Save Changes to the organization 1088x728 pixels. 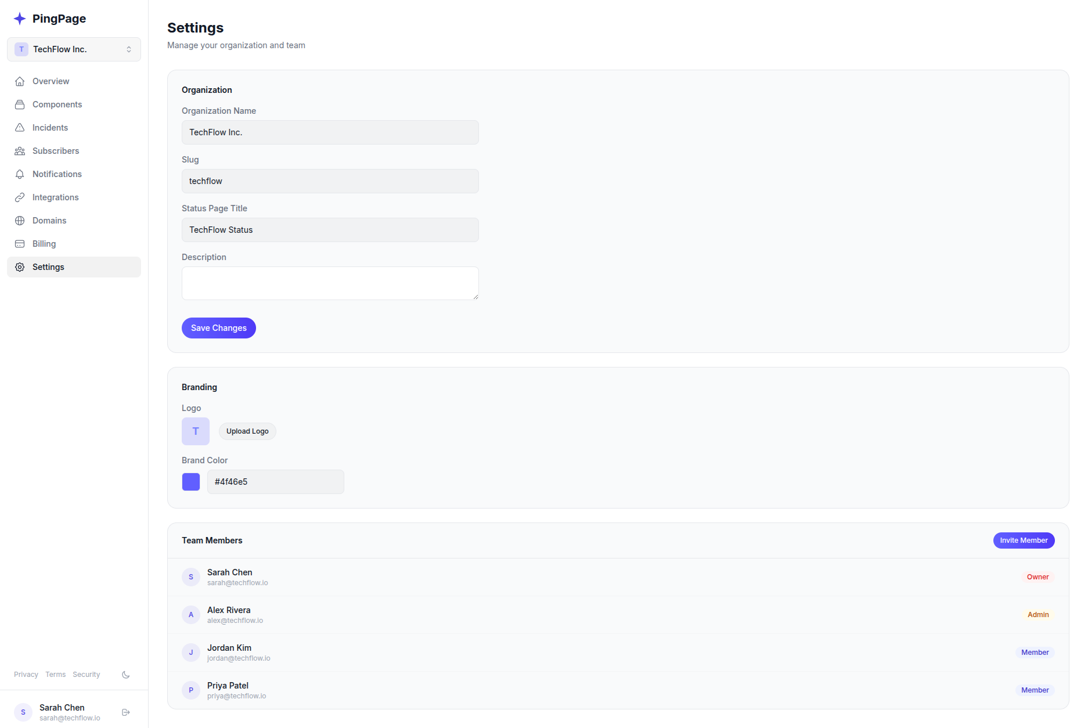pyautogui.click(x=219, y=328)
